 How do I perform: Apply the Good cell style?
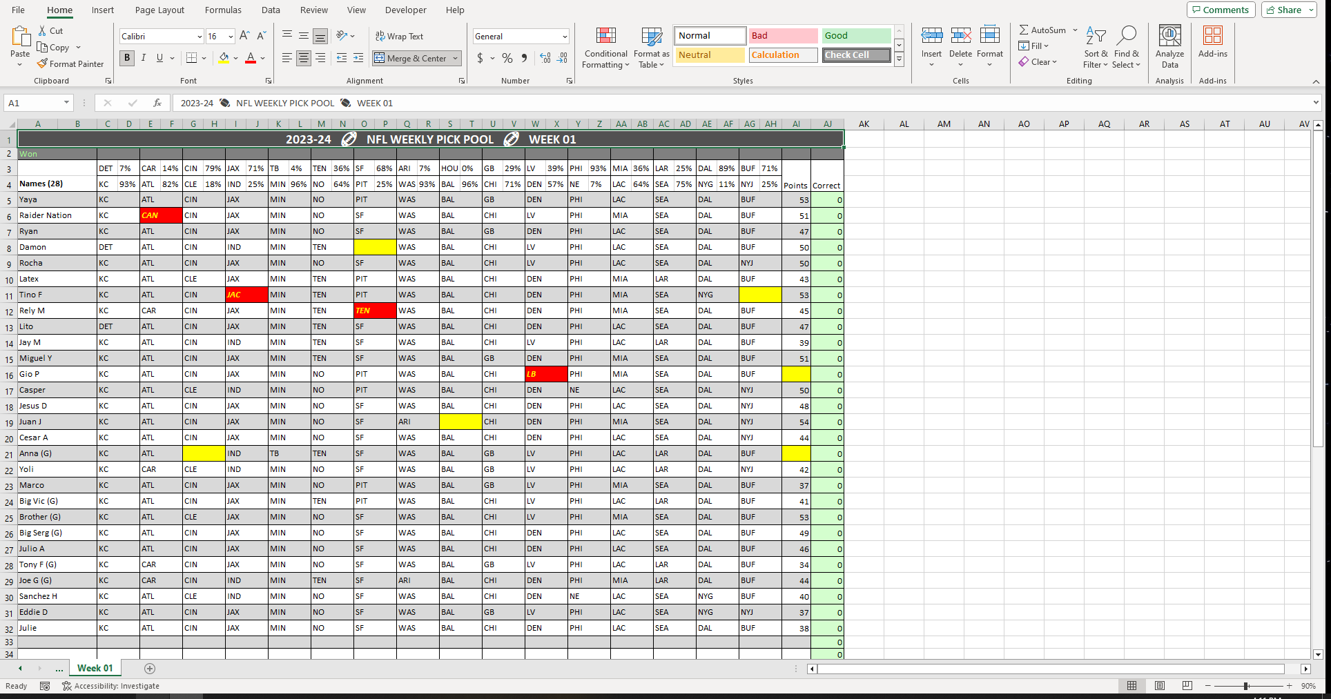[x=856, y=35]
